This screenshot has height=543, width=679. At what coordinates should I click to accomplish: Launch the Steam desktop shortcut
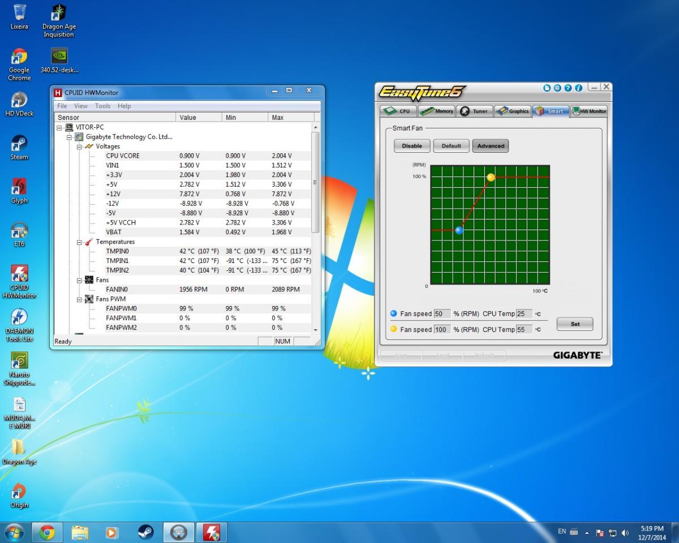click(x=19, y=148)
